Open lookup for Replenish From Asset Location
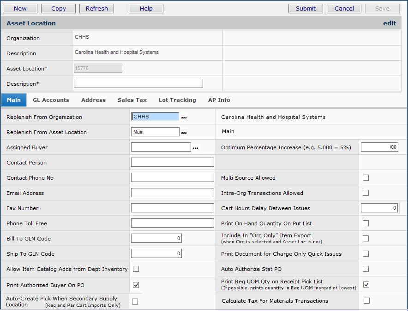Image resolution: width=408 pixels, height=311 pixels. pos(184,133)
